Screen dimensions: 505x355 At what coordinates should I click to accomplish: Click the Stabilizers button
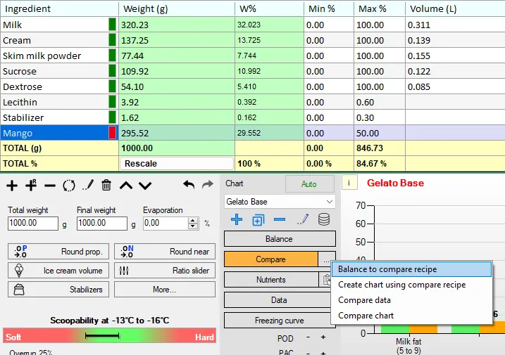point(58,290)
